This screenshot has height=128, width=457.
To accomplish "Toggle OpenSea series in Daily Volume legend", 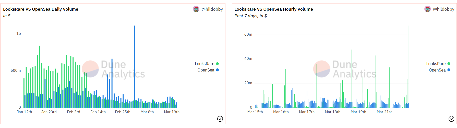I will [x=208, y=70].
